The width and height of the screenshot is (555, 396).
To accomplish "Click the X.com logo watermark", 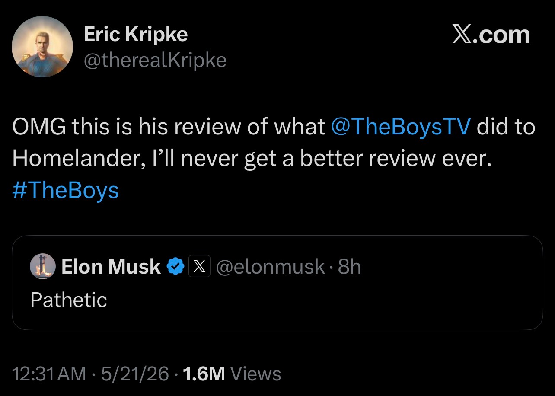I will 491,35.
